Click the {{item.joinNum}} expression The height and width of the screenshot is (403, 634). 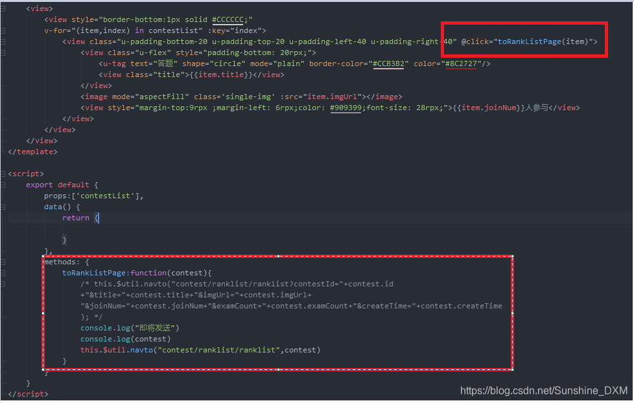tap(489, 108)
